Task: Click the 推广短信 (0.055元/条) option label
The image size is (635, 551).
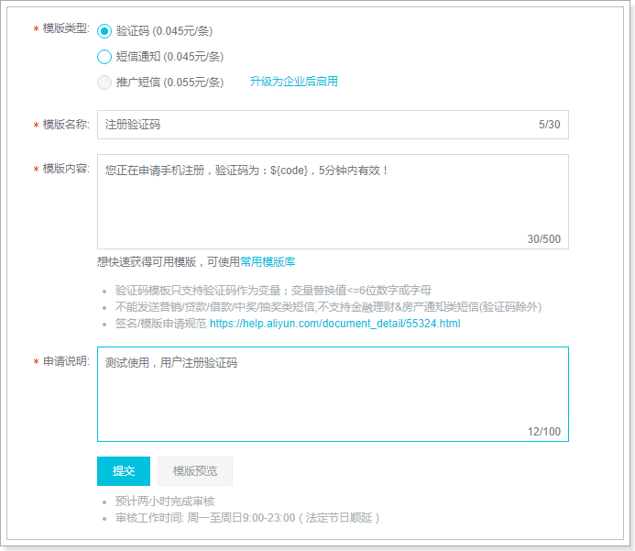Action: 170,83
